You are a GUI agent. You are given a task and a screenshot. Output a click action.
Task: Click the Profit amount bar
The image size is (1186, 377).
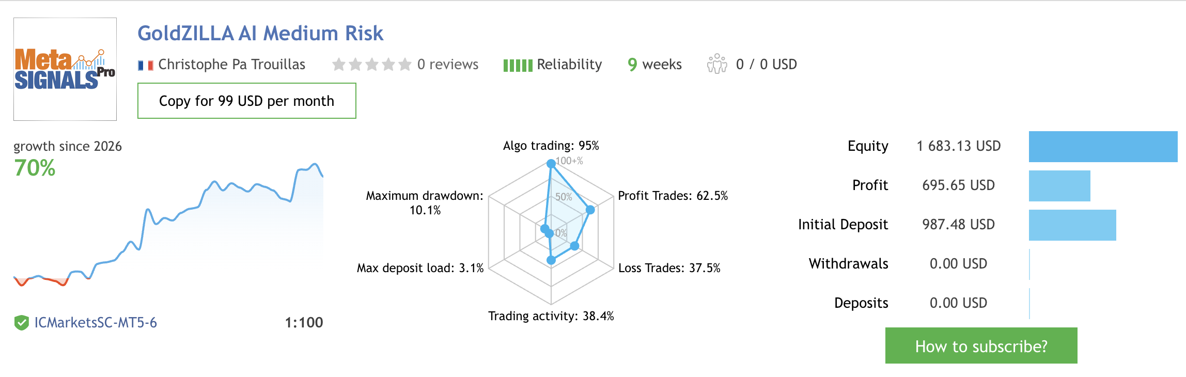(x=1059, y=186)
